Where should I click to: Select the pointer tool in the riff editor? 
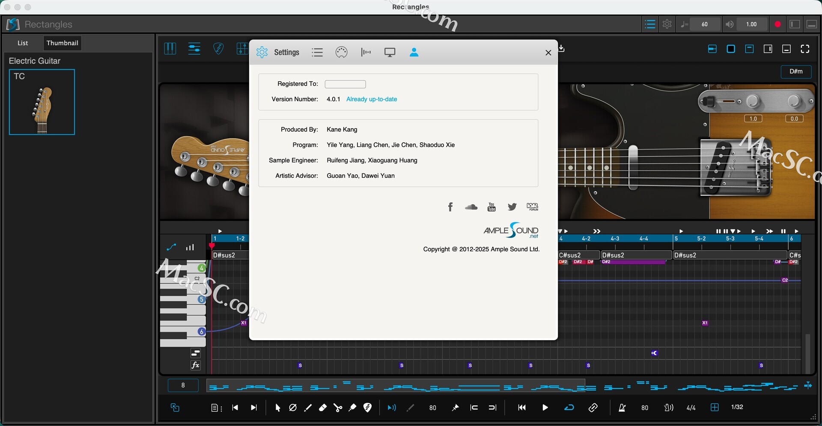pos(277,408)
